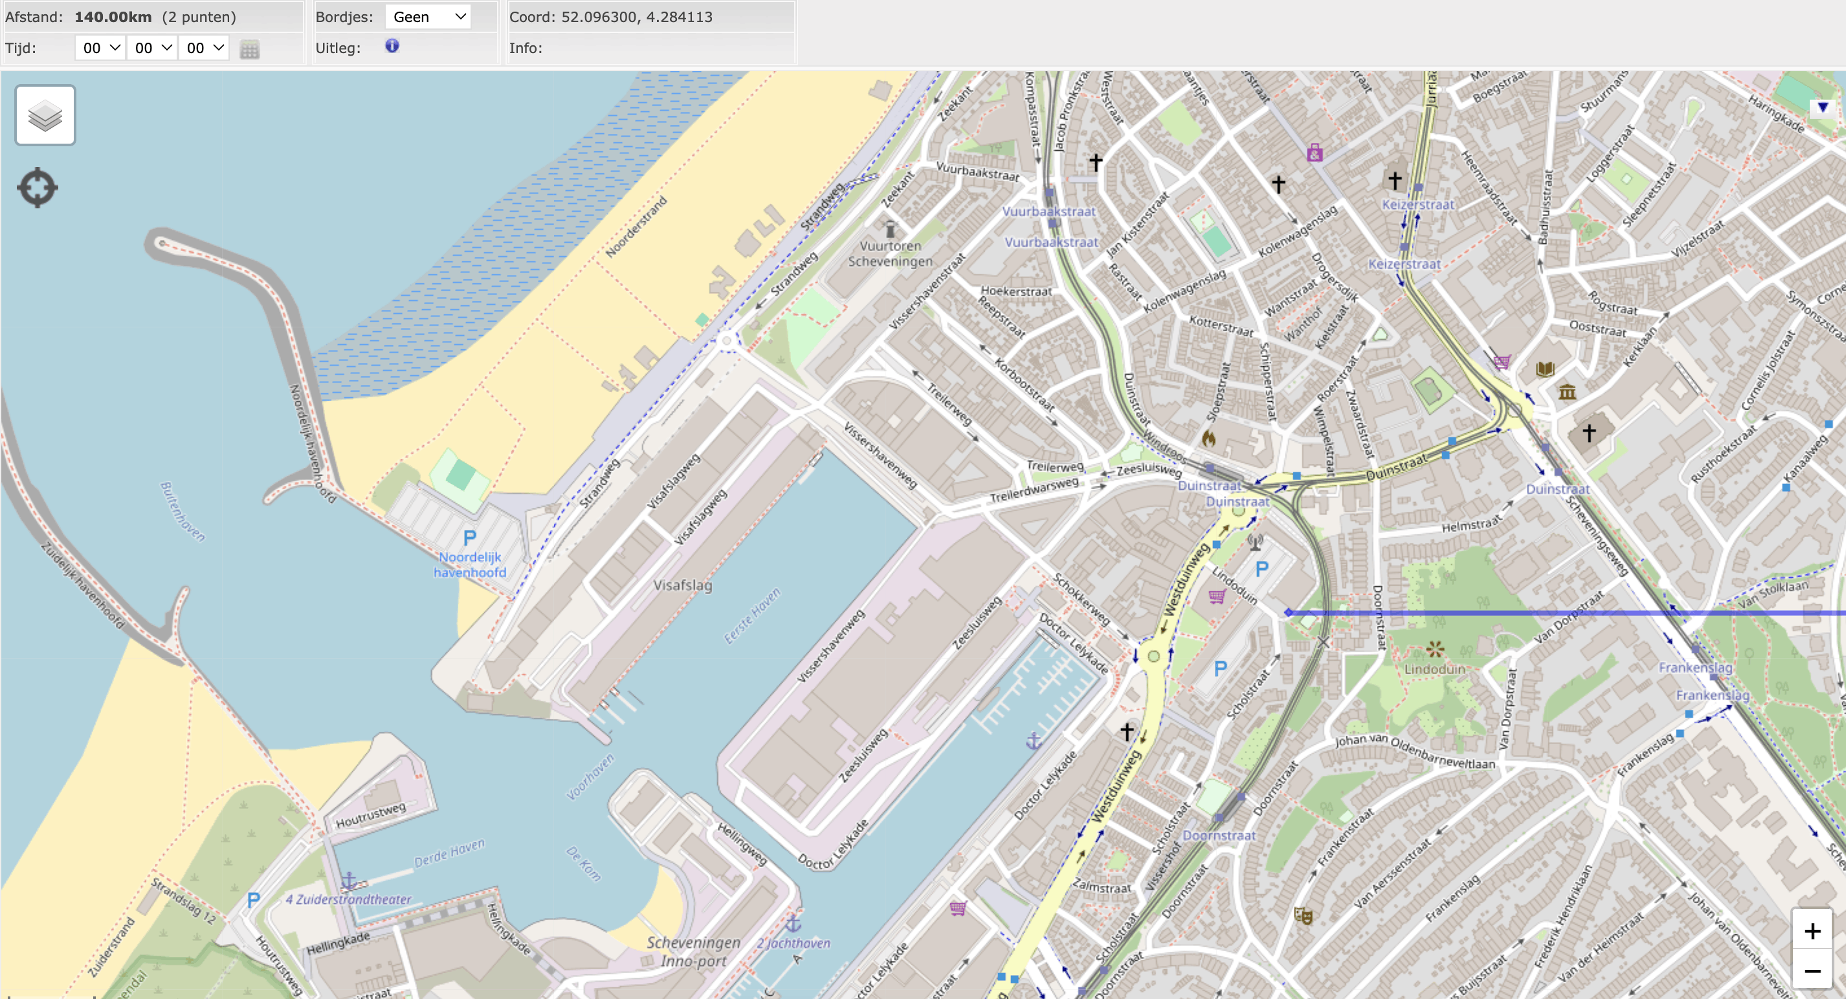Click the Vuurtoren Scheveningen map label
Image resolution: width=1846 pixels, height=999 pixels.
[x=890, y=254]
